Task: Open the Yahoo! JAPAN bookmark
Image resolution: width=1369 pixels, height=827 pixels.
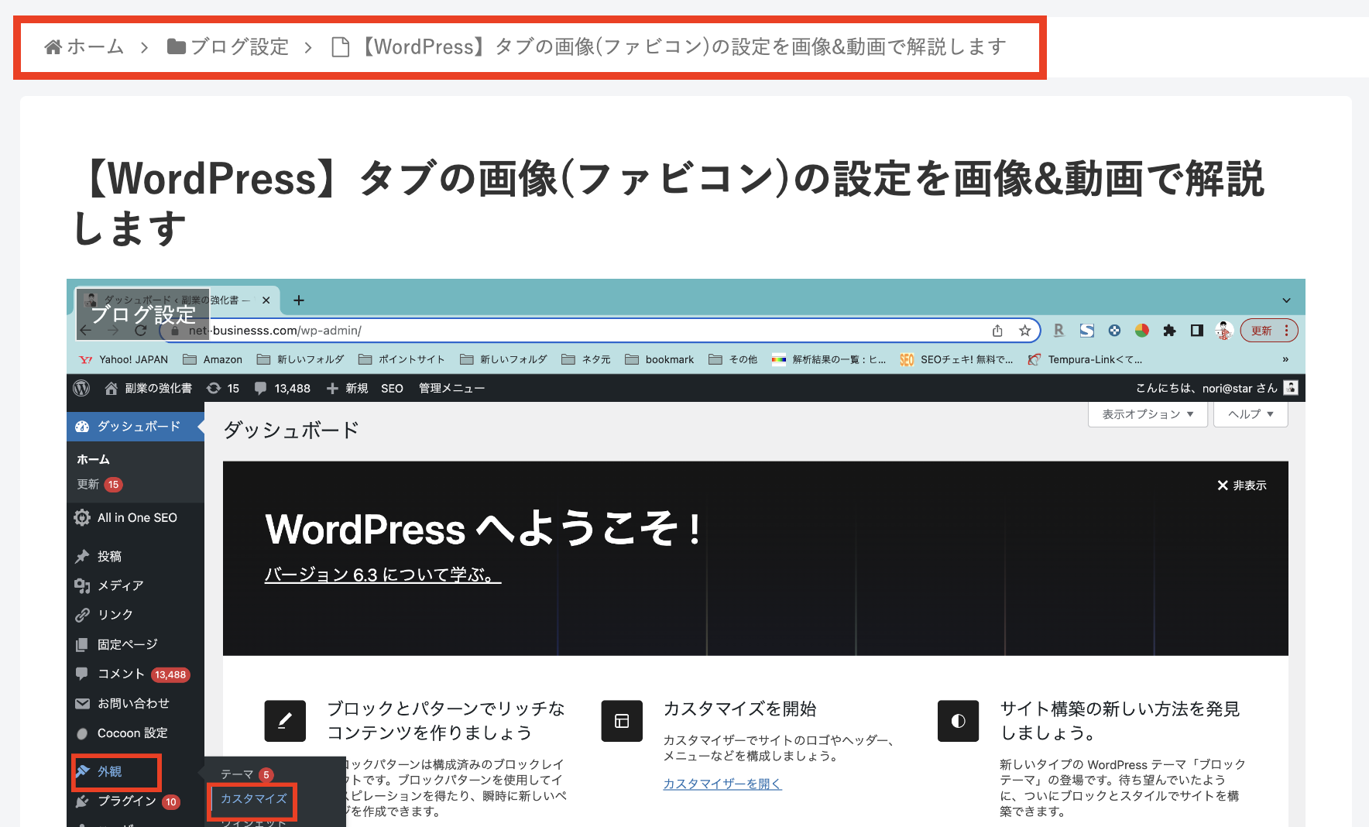Action: pyautogui.click(x=124, y=359)
